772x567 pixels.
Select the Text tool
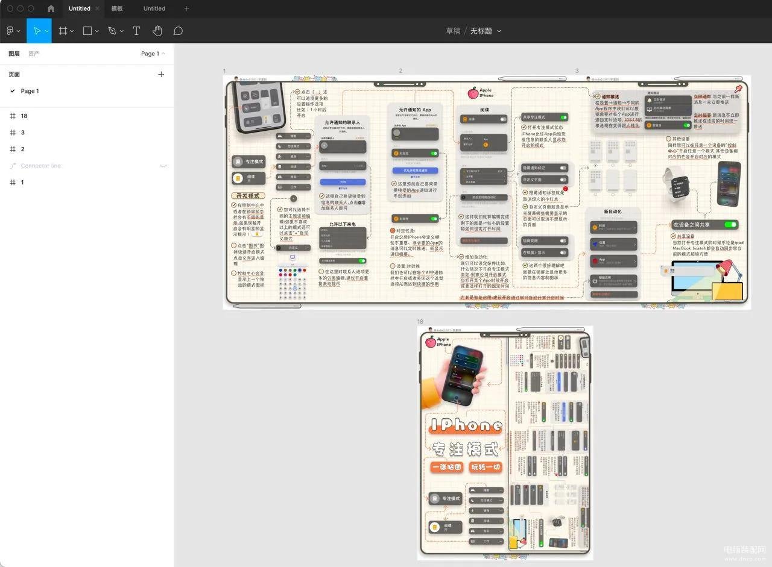pyautogui.click(x=136, y=31)
